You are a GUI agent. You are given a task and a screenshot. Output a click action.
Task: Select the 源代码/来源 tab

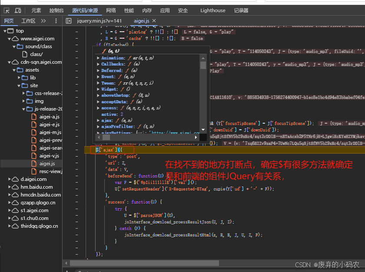coord(85,10)
